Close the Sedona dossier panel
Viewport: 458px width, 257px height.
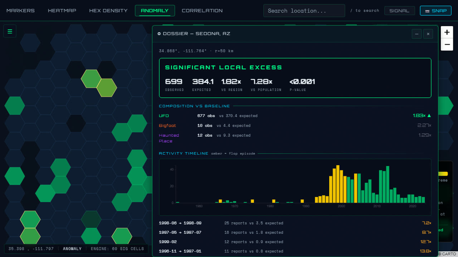coord(428,34)
